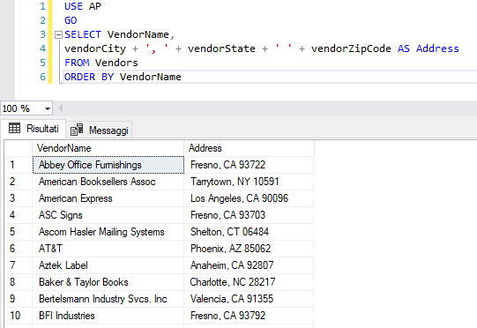This screenshot has height=328, width=477.
Task: Click cell American Booksellers Assoc
Action: 108,182
